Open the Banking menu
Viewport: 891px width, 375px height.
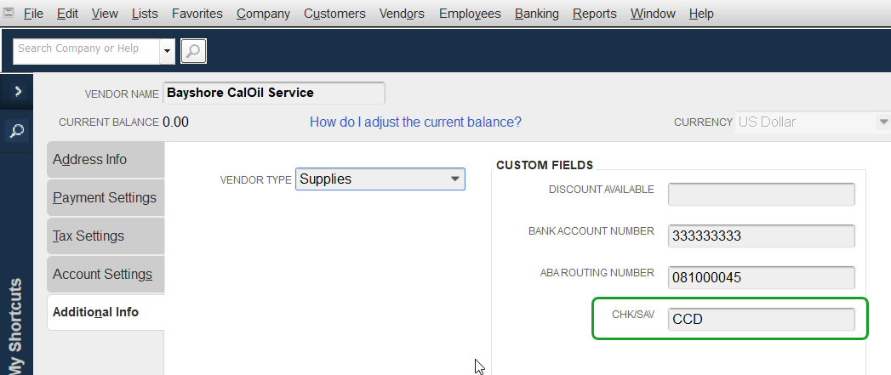tap(536, 13)
